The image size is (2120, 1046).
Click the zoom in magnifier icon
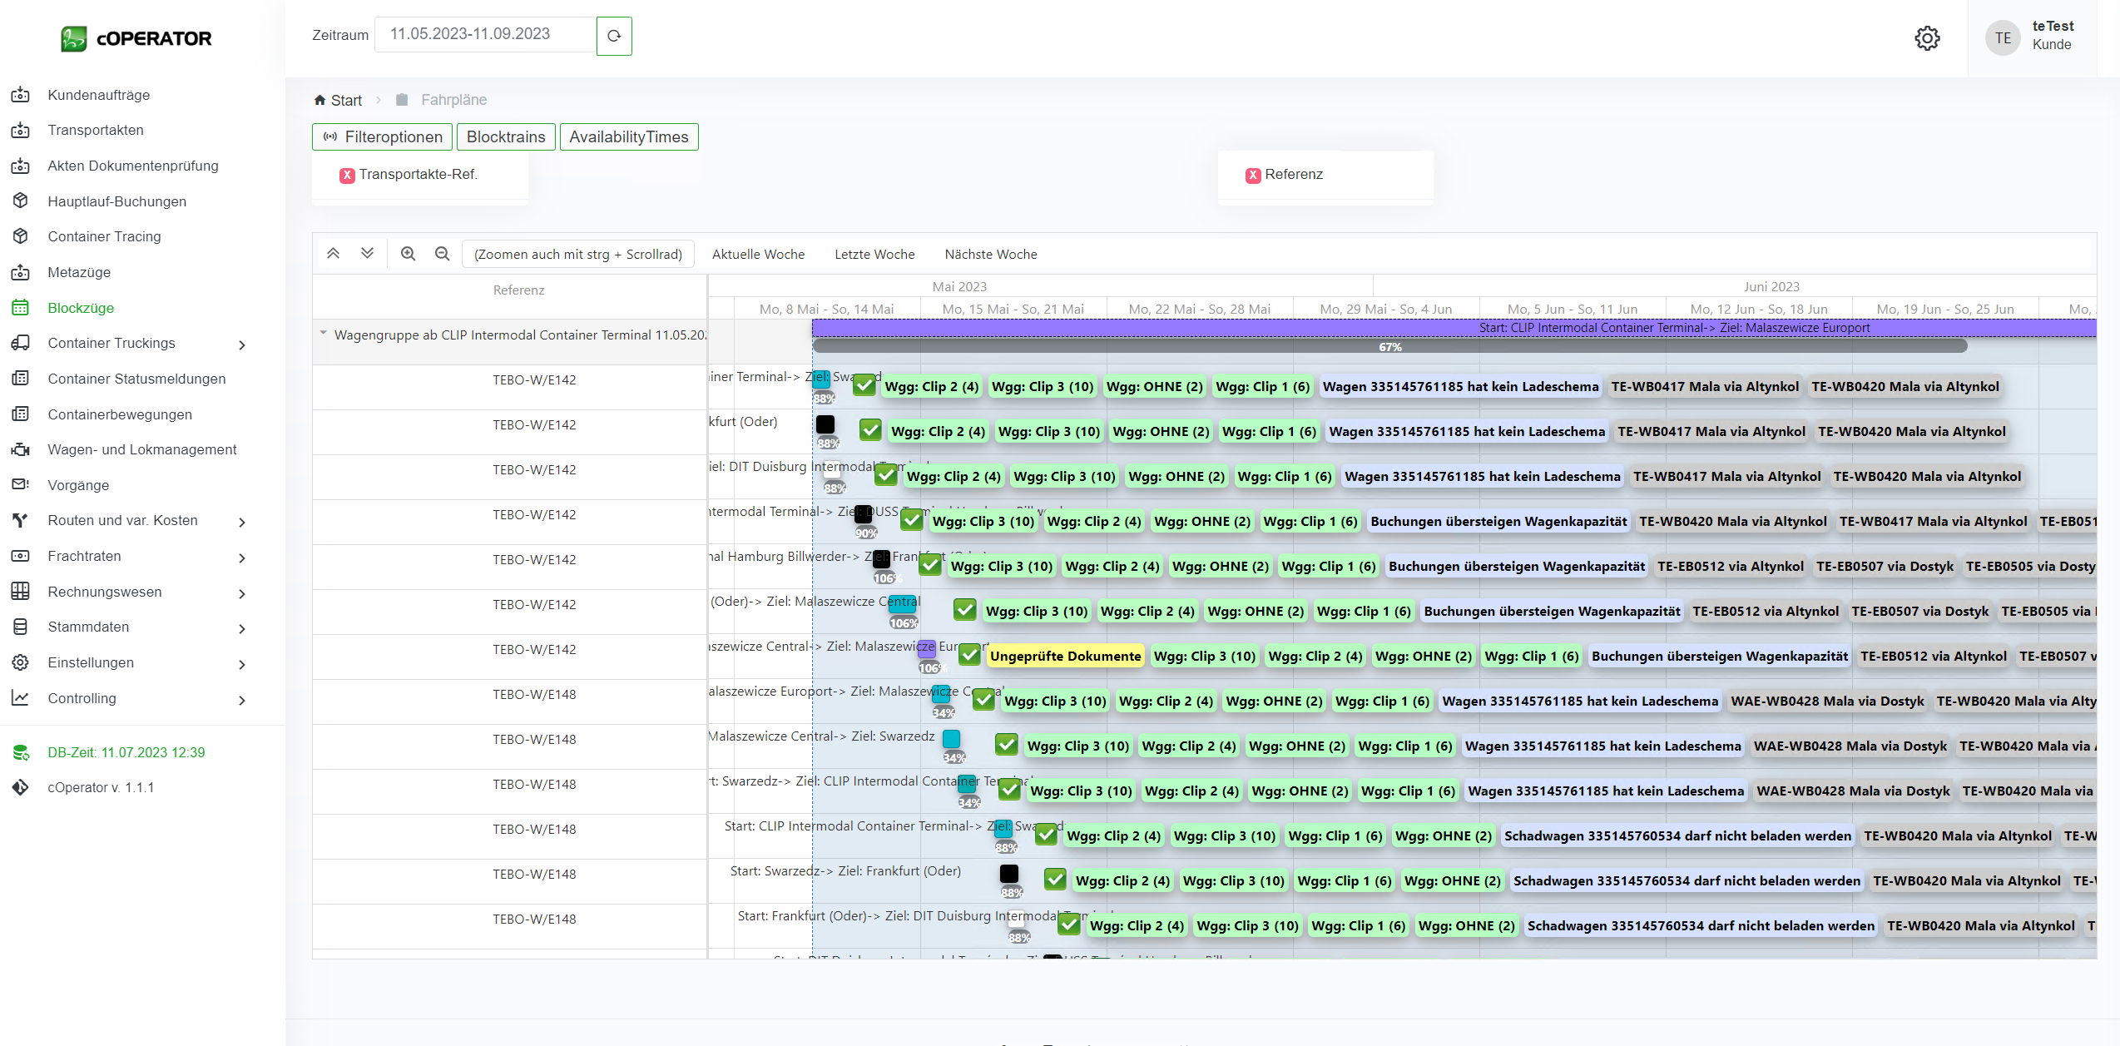point(408,254)
